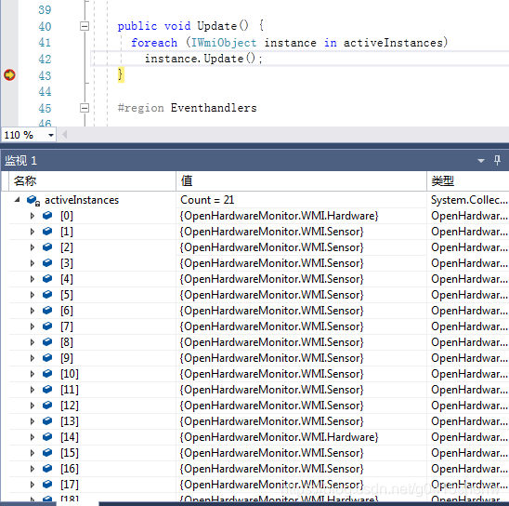Select the [13] row name
The image size is (509, 506).
[70, 421]
